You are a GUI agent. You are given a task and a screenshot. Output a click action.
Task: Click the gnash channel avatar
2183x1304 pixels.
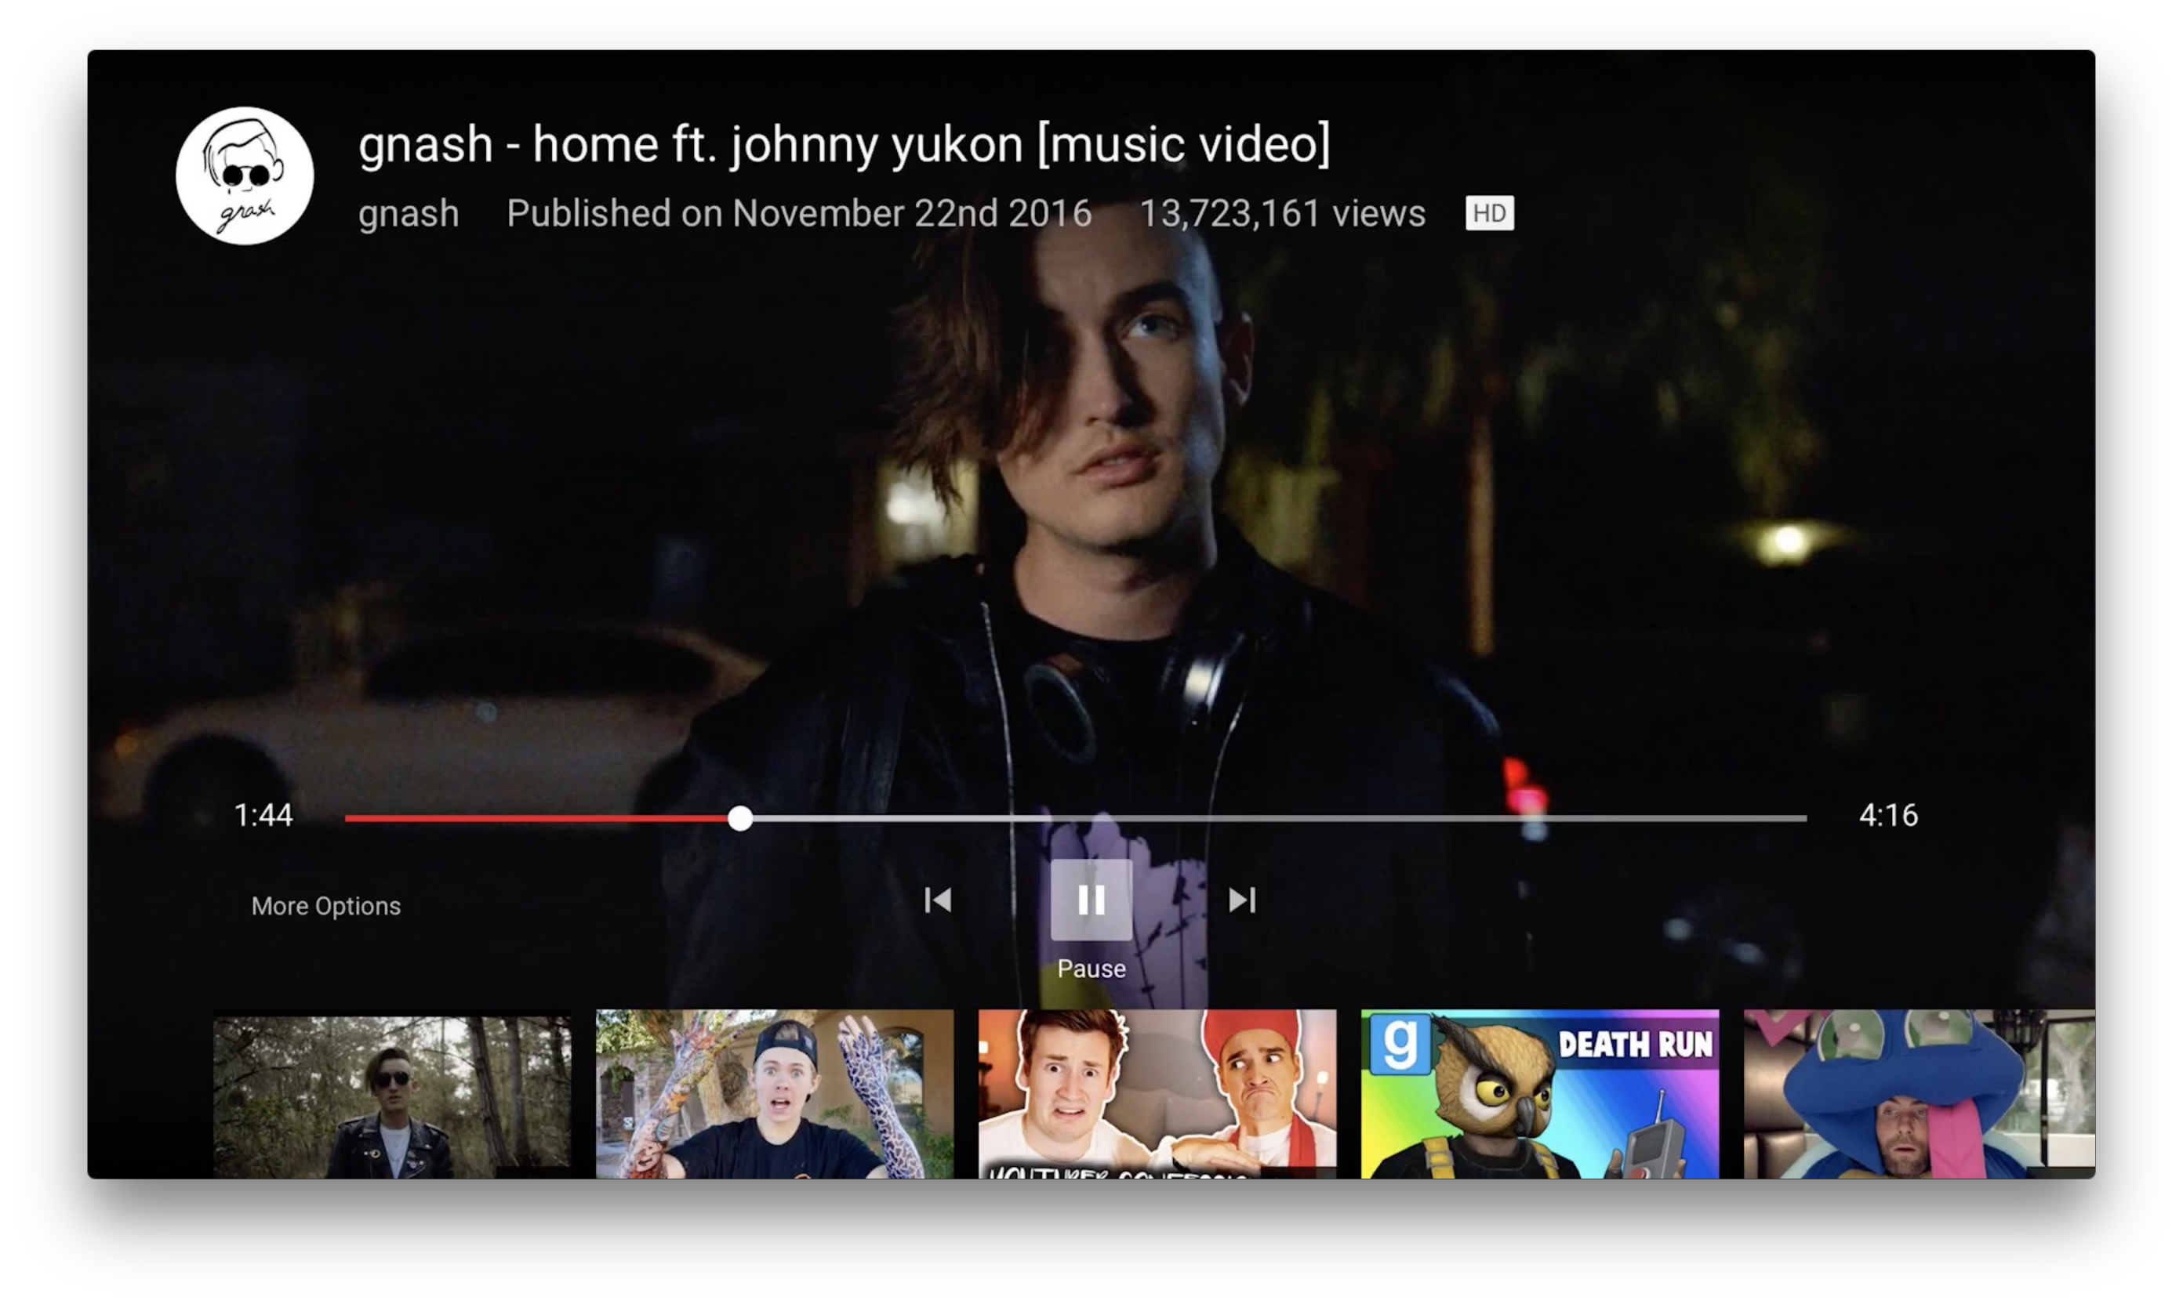click(x=245, y=176)
